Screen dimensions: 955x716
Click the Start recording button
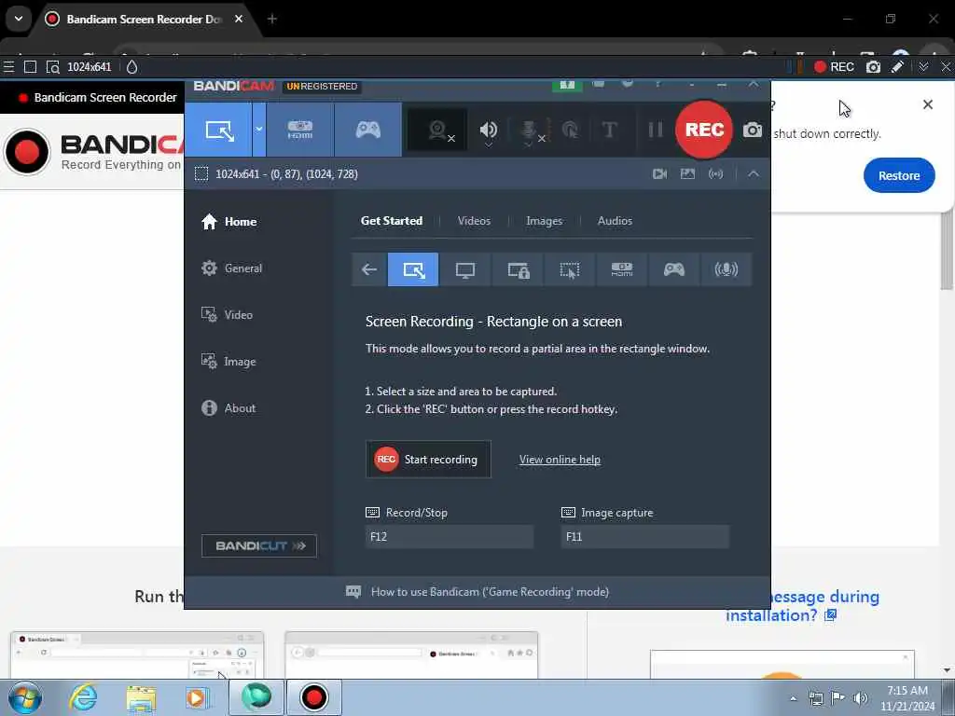pyautogui.click(x=428, y=460)
